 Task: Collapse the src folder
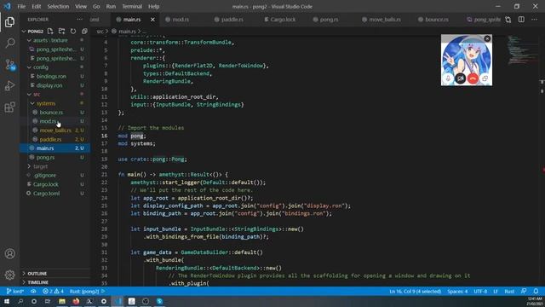click(x=29, y=95)
